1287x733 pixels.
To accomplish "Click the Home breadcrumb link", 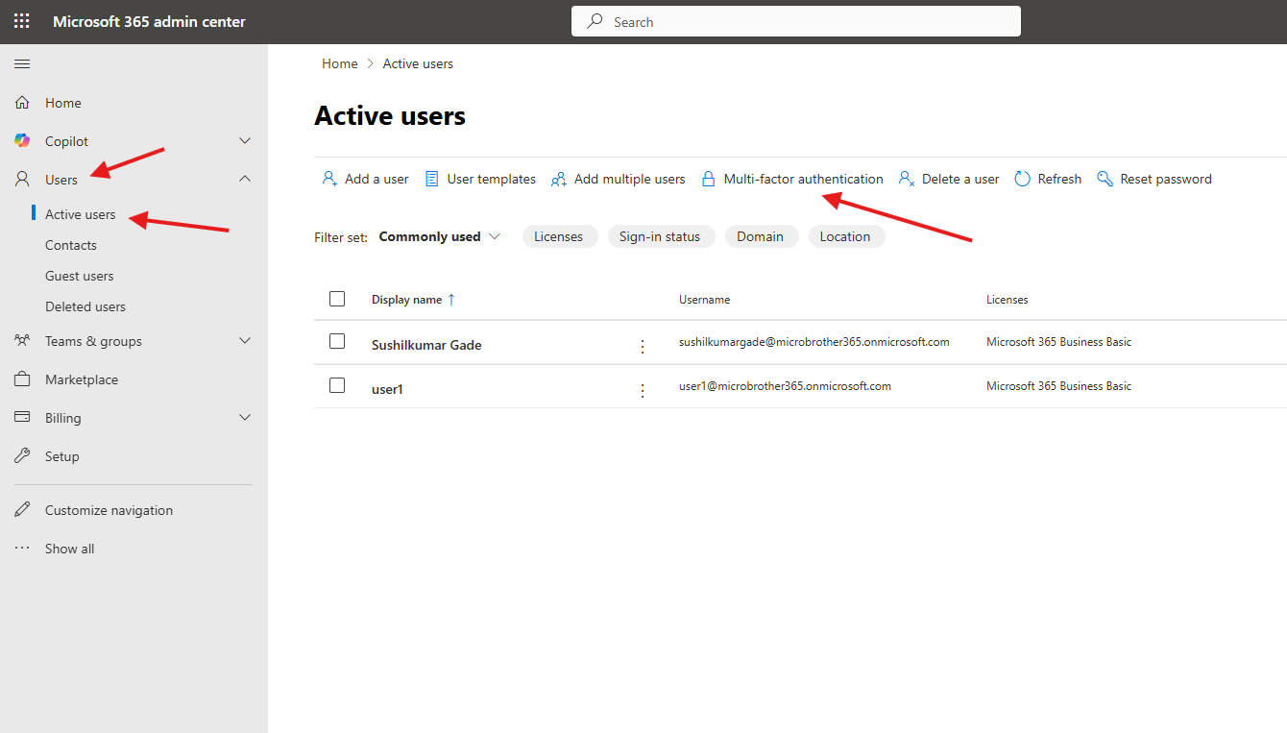I will pos(339,63).
